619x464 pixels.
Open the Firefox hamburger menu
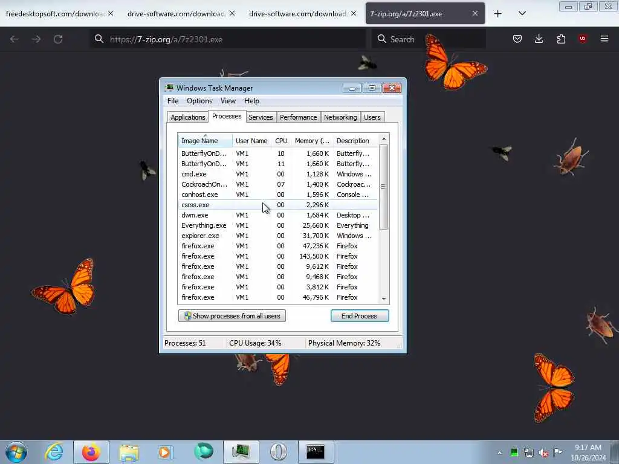pyautogui.click(x=604, y=39)
